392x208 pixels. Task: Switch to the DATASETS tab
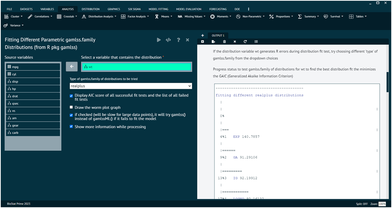[x=26, y=9]
